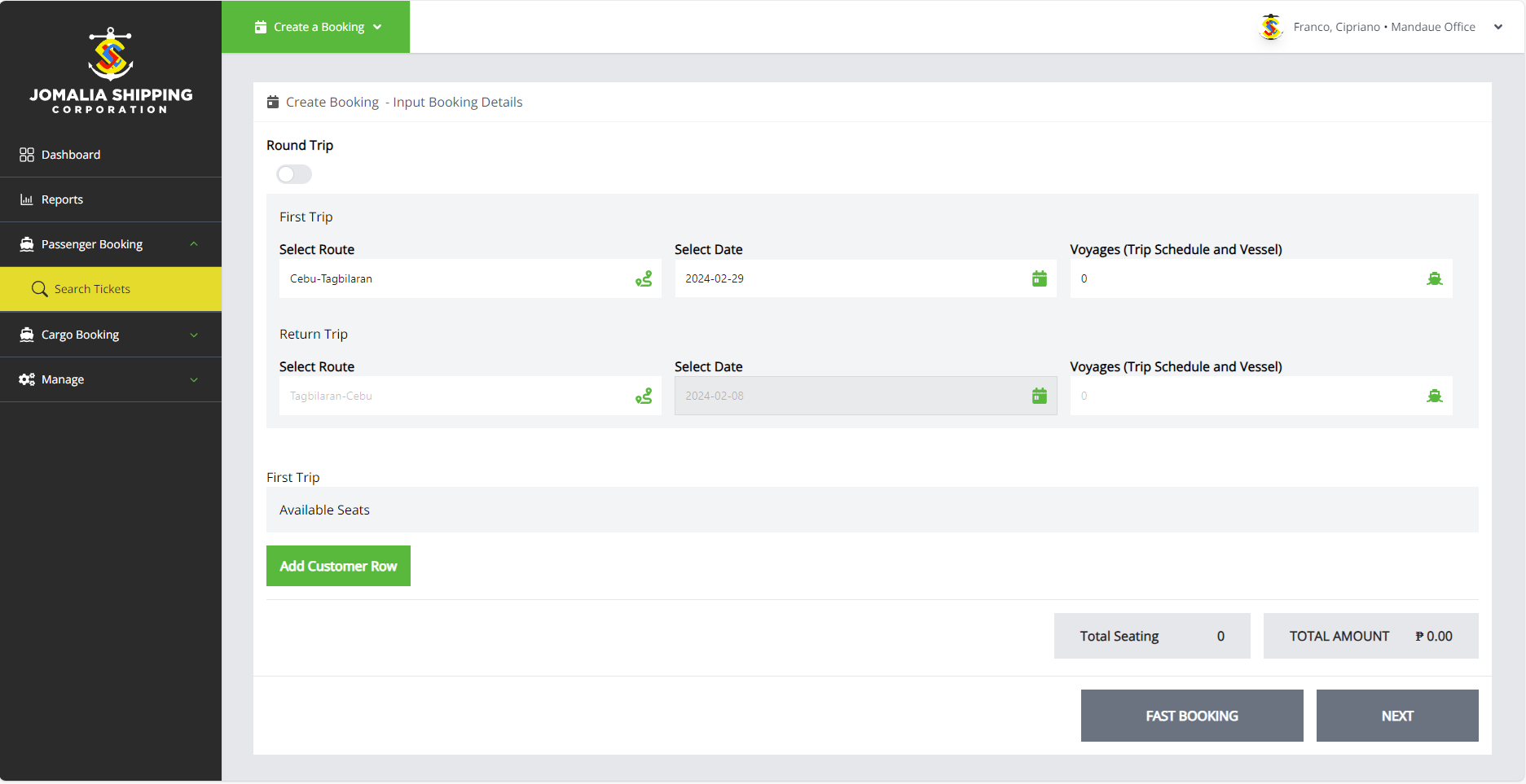Open the Return Trip date calendar icon
Screen dimensions: 1526x784
click(x=1039, y=396)
